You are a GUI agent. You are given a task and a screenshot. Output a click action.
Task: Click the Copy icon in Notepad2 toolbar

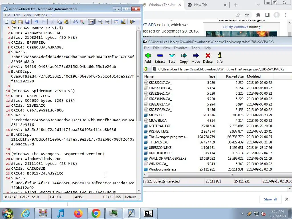pyautogui.click(x=59, y=22)
